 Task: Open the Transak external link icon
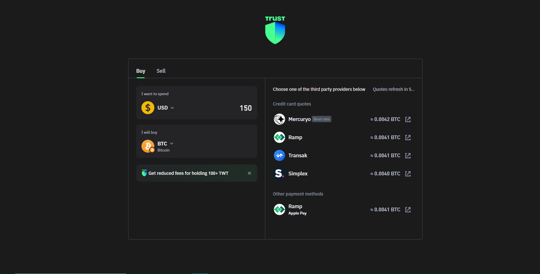408,156
